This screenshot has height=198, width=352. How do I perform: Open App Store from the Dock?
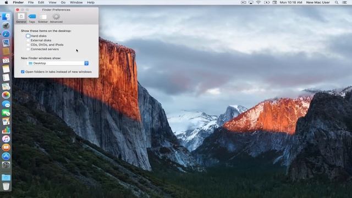click(x=6, y=156)
